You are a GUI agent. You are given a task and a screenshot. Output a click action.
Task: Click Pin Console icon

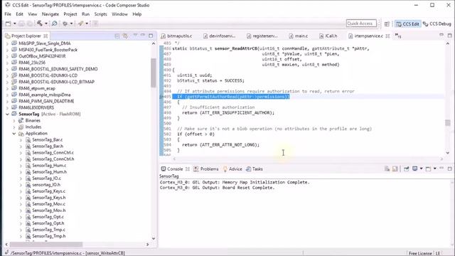coord(406,169)
